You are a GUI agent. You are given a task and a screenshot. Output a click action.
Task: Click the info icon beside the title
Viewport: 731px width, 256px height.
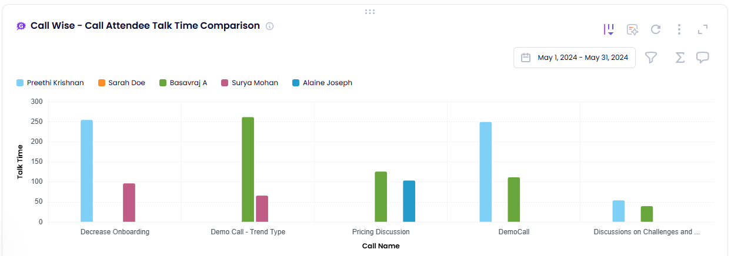[x=270, y=26]
